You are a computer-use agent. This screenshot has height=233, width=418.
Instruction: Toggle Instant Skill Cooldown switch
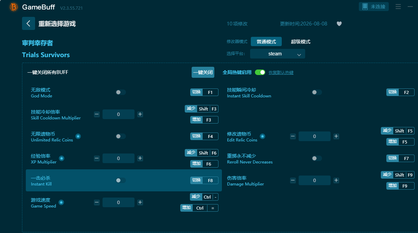point(317,92)
